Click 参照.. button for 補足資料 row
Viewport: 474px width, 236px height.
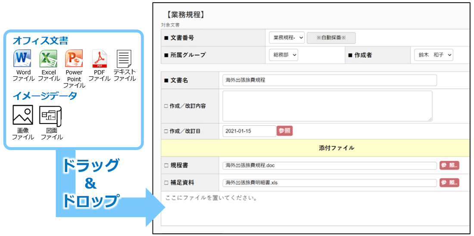tap(449, 183)
